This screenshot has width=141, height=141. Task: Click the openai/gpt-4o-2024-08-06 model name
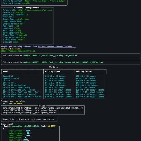point(26,126)
